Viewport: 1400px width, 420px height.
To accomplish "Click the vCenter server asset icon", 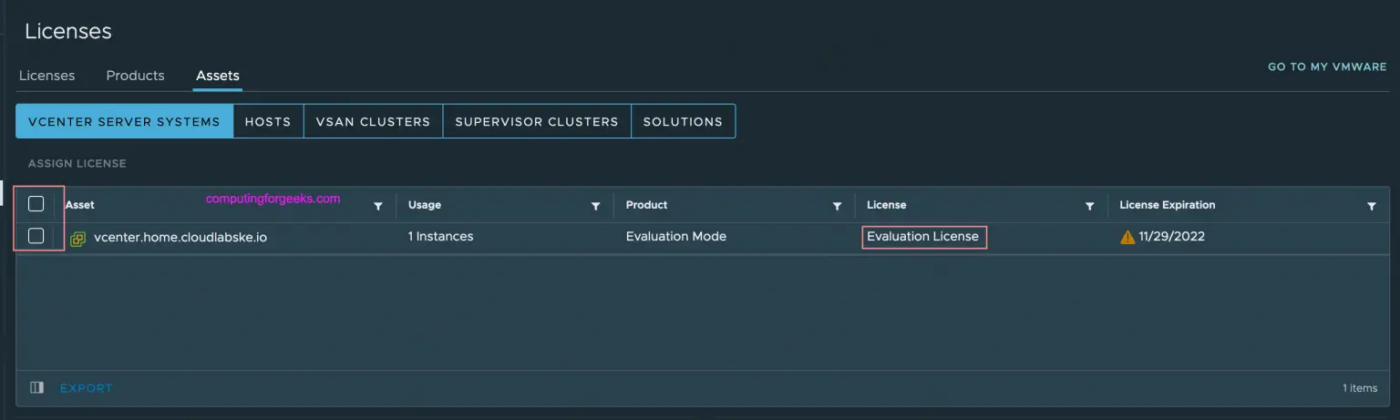I will (78, 238).
